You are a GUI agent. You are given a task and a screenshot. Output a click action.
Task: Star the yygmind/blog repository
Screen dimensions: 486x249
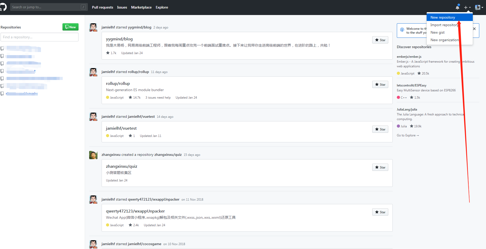[x=380, y=40]
